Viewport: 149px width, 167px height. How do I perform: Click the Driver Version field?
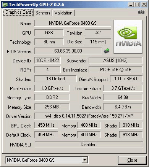tap(89, 116)
